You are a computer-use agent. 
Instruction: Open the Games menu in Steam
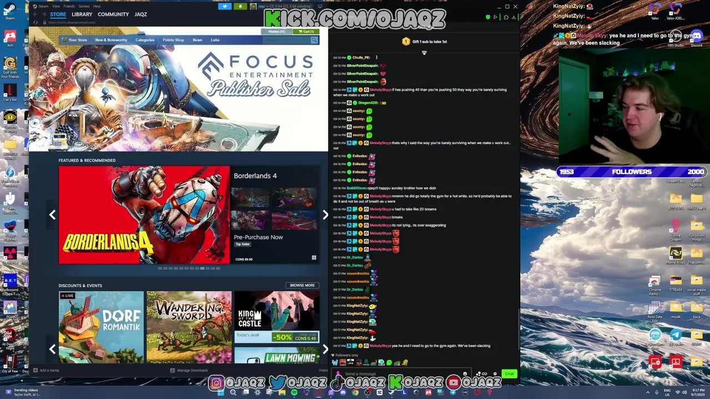pos(84,6)
